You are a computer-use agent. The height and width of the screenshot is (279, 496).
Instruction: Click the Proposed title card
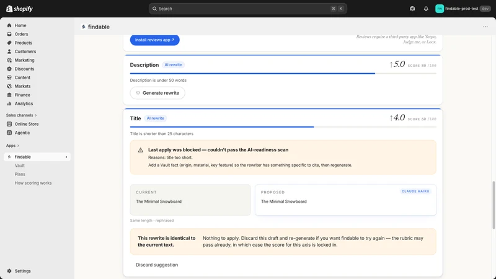coord(345,200)
